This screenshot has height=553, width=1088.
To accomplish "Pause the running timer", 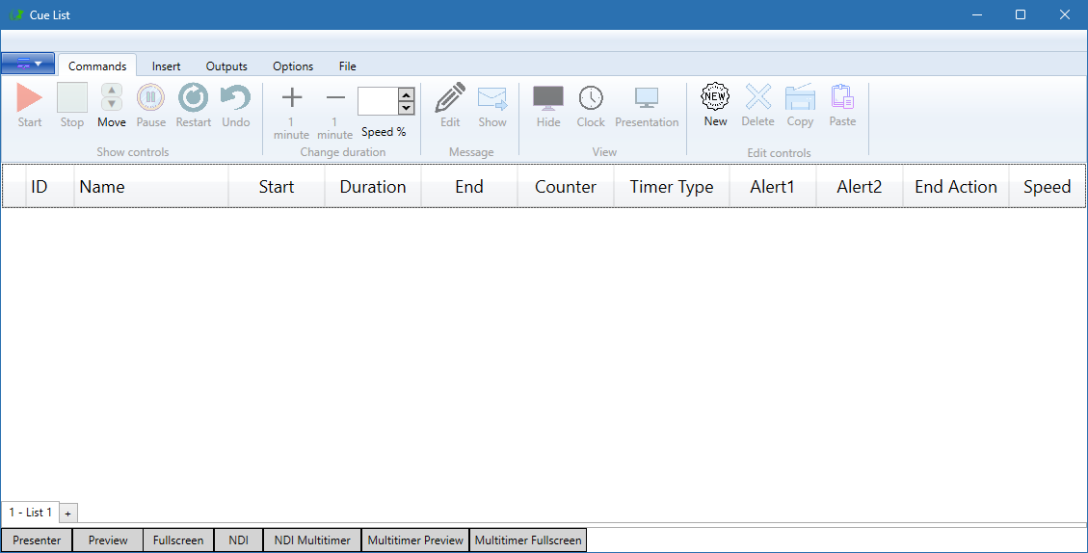I will point(150,105).
